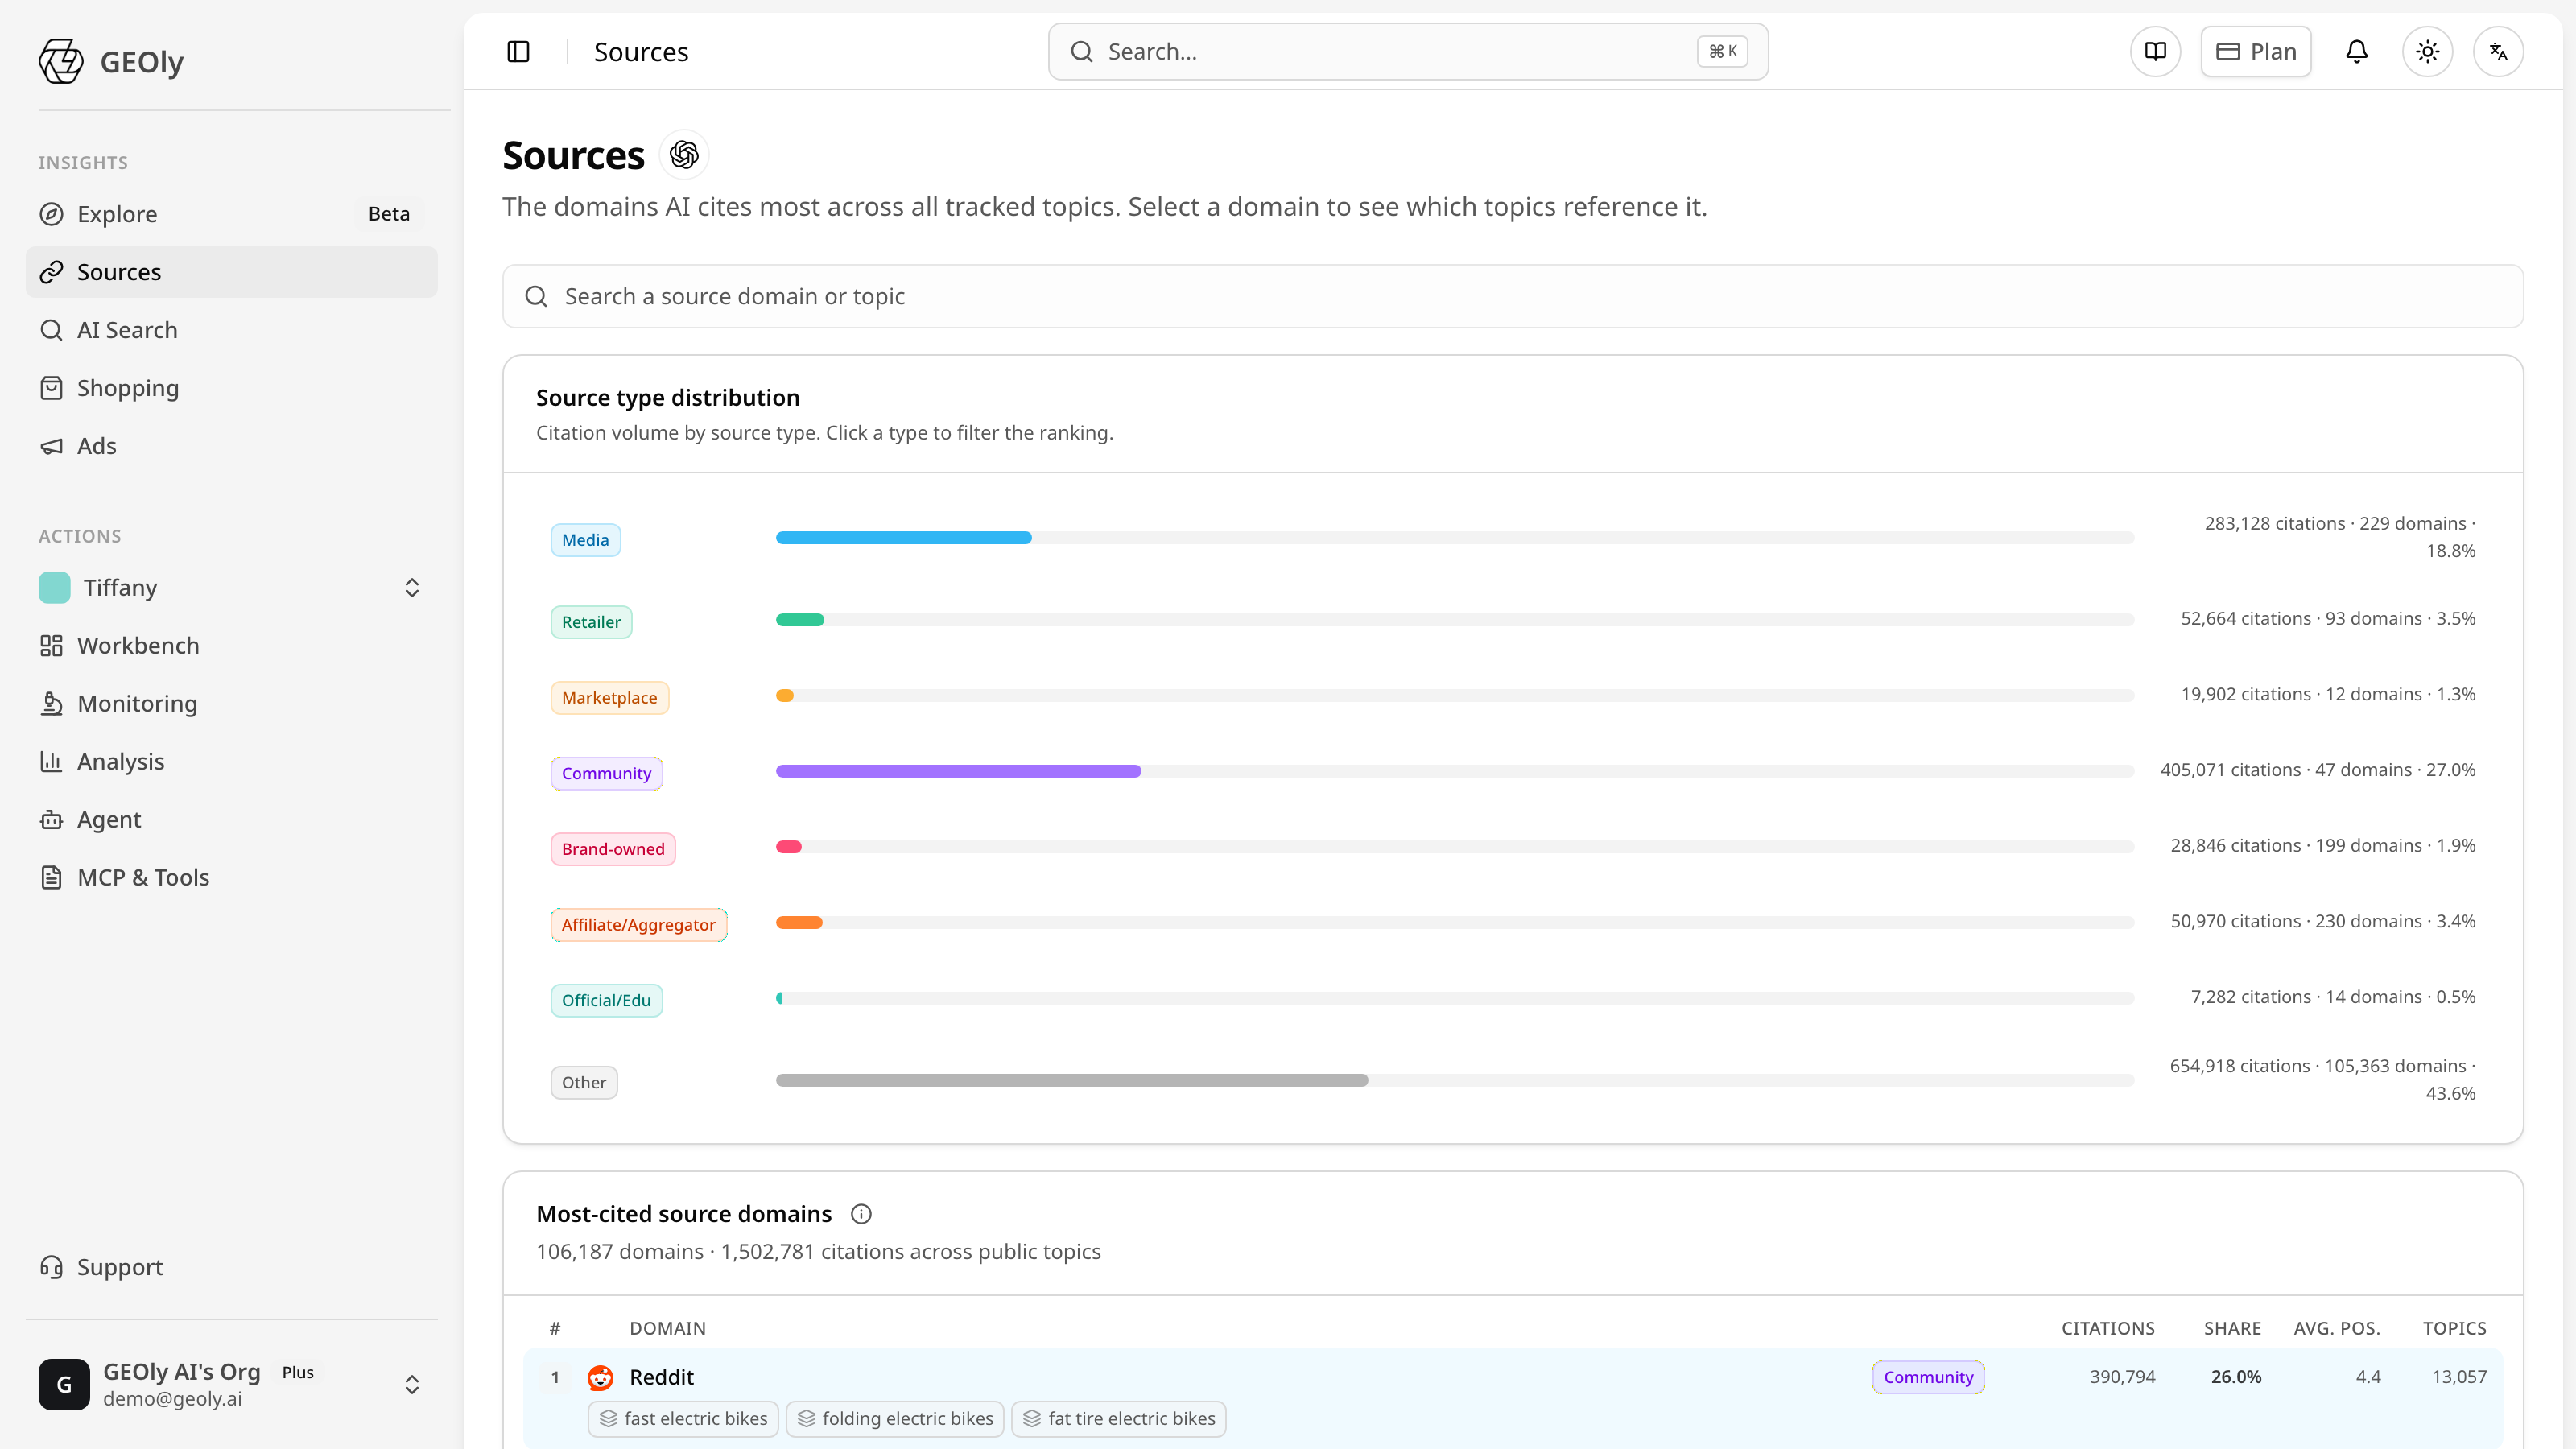Go to the Monitoring page
This screenshot has height=1449, width=2576.
pos(232,704)
